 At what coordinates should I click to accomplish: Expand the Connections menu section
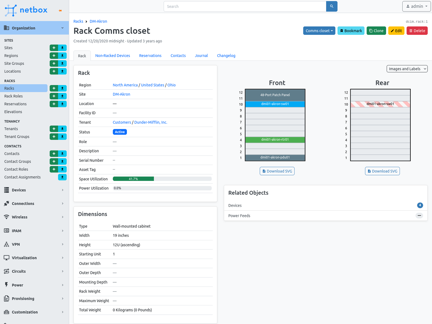coord(34,203)
